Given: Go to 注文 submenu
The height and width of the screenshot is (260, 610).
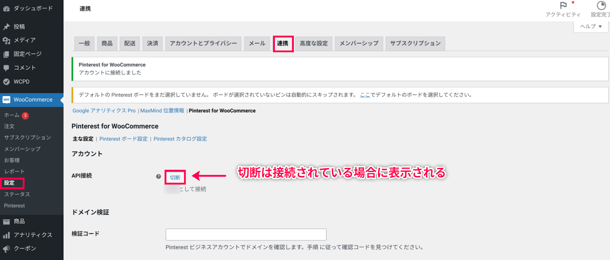Looking at the screenshot, I should click(x=9, y=126).
